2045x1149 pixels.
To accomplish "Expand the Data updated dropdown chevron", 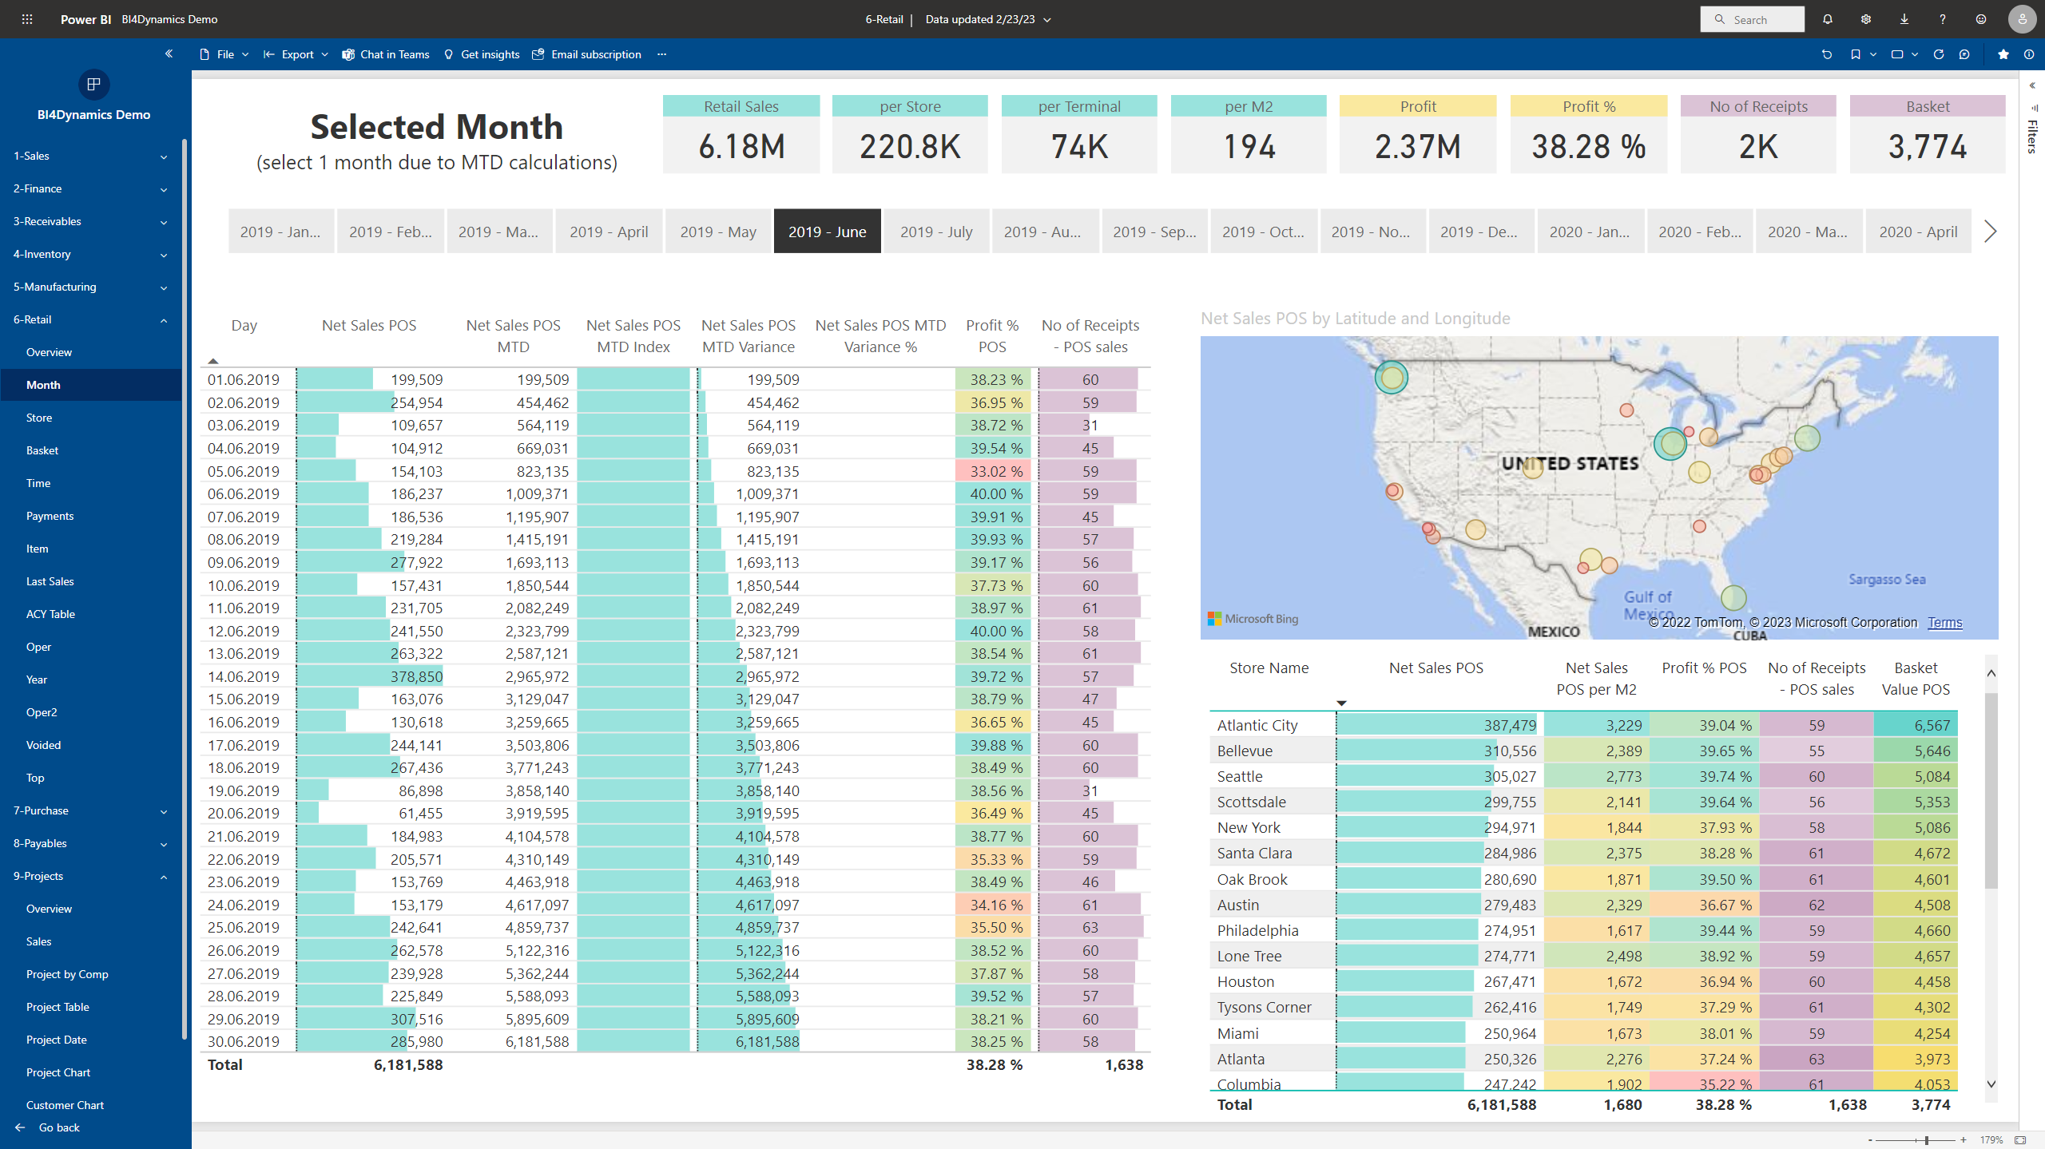I will coord(1047,20).
